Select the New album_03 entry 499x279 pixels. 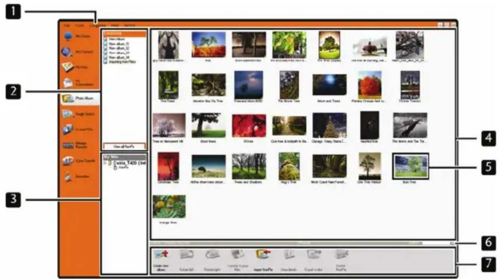coord(116,53)
